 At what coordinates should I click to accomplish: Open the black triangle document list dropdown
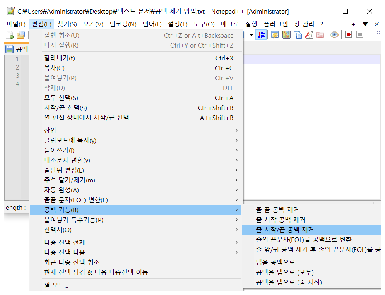[365, 24]
